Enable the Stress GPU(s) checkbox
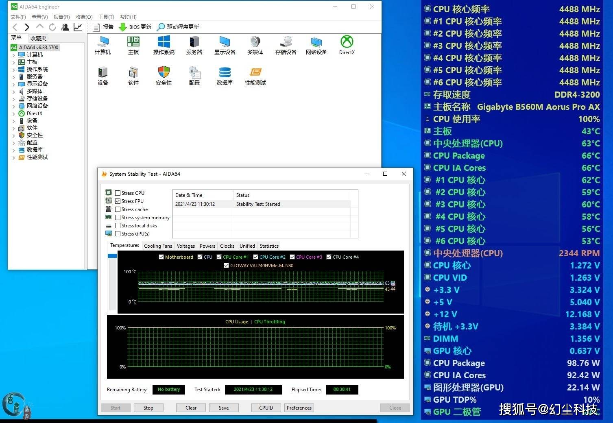 coord(118,234)
